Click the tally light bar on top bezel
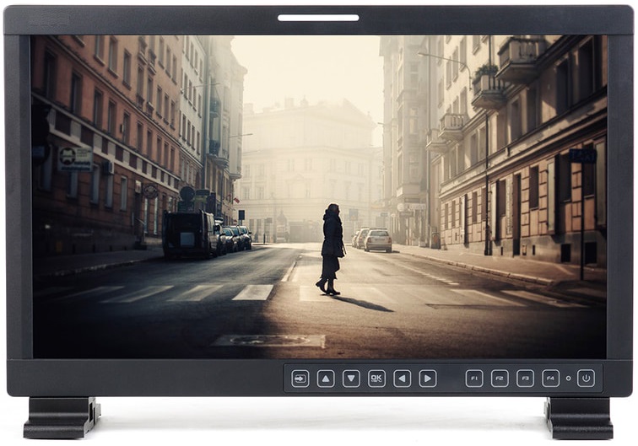 tap(318, 17)
